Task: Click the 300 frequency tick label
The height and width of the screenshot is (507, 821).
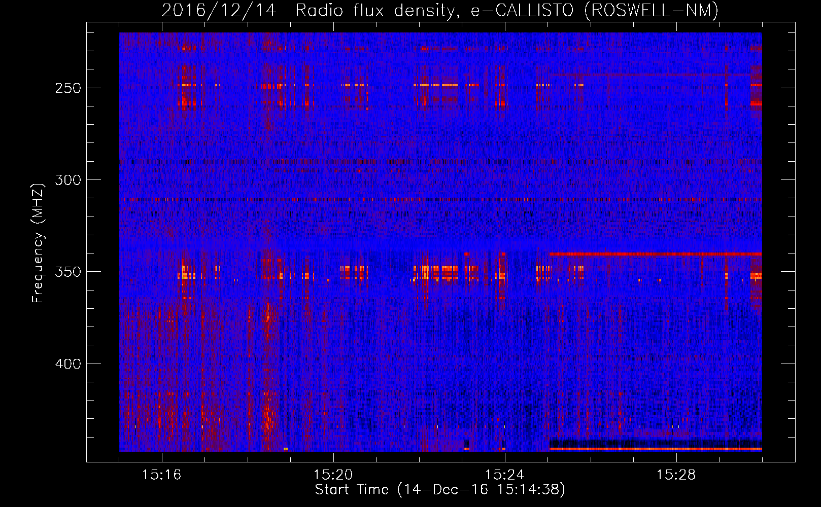Action: pos(68,180)
